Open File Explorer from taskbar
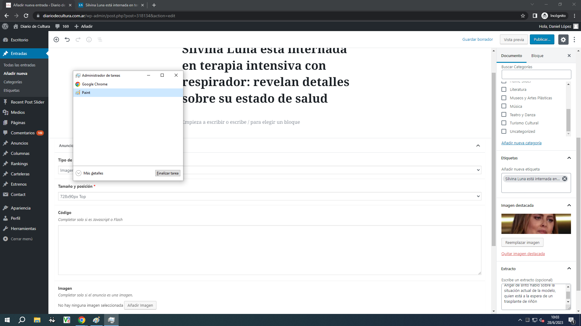This screenshot has height=326, width=581. click(x=37, y=320)
